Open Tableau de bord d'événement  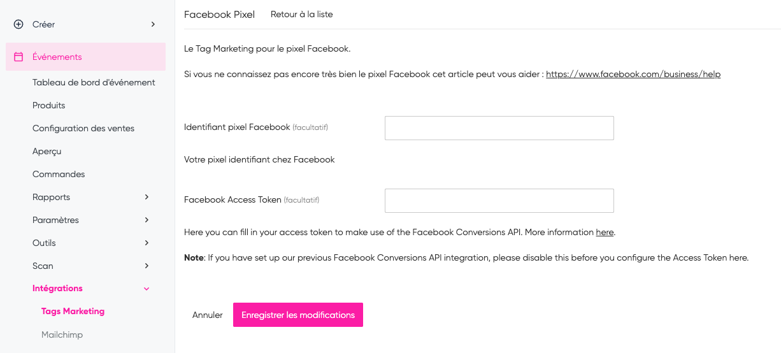point(94,82)
